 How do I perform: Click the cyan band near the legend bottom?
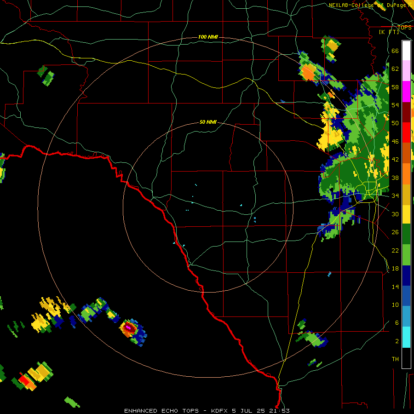(406, 338)
